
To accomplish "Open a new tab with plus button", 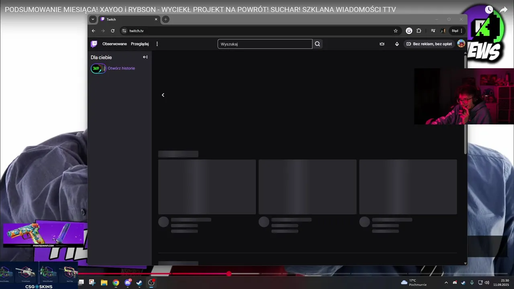I will pos(165,19).
